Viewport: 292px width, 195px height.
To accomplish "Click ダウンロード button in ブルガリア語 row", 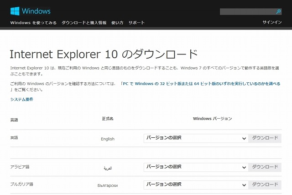I will coord(265,185).
